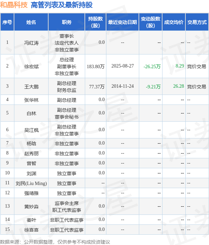Select the 变动股数(股) column header

tap(151, 22)
